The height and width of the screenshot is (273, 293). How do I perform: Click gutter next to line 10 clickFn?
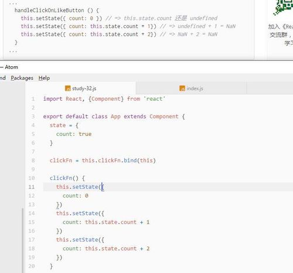pyautogui.click(x=32, y=178)
